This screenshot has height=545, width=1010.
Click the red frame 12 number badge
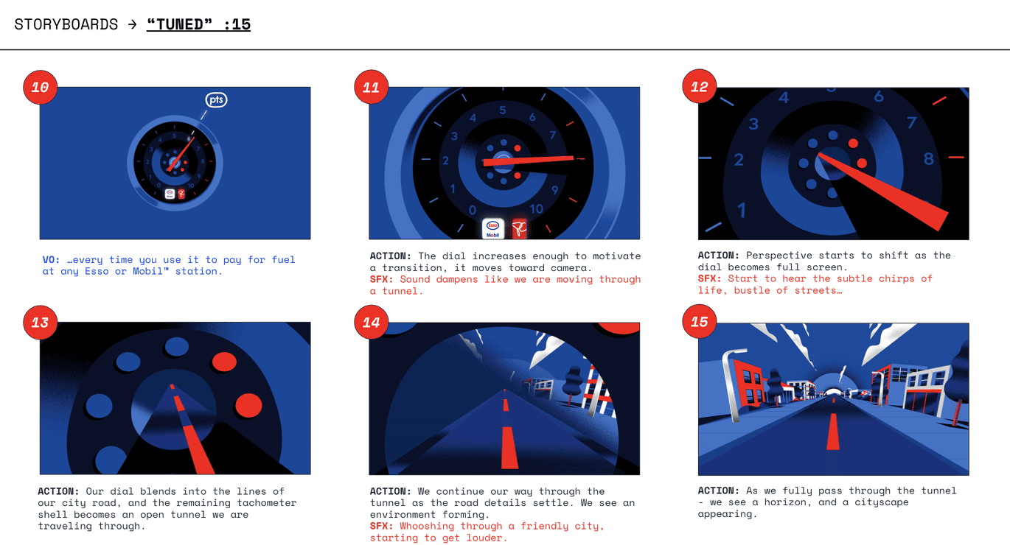click(700, 86)
